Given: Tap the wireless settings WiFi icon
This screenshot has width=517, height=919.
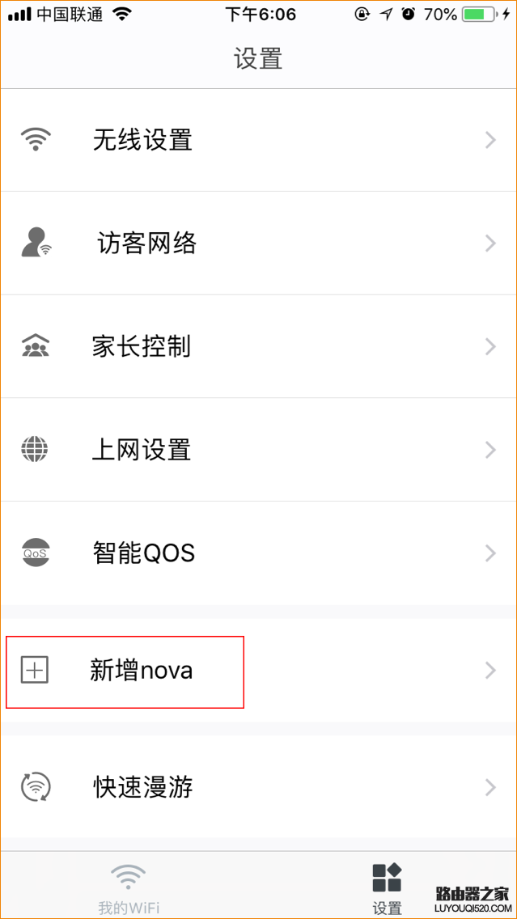Looking at the screenshot, I should pos(35,140).
